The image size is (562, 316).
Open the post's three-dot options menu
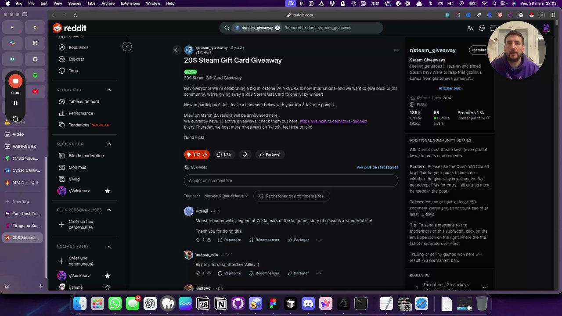click(396, 50)
